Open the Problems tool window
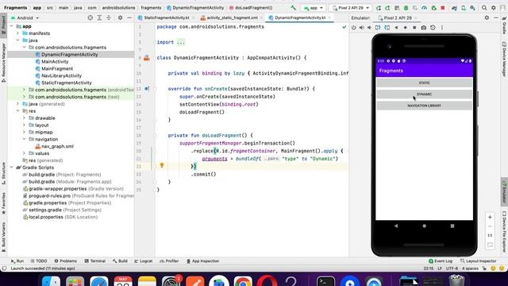The height and width of the screenshot is (286, 508). (65, 261)
